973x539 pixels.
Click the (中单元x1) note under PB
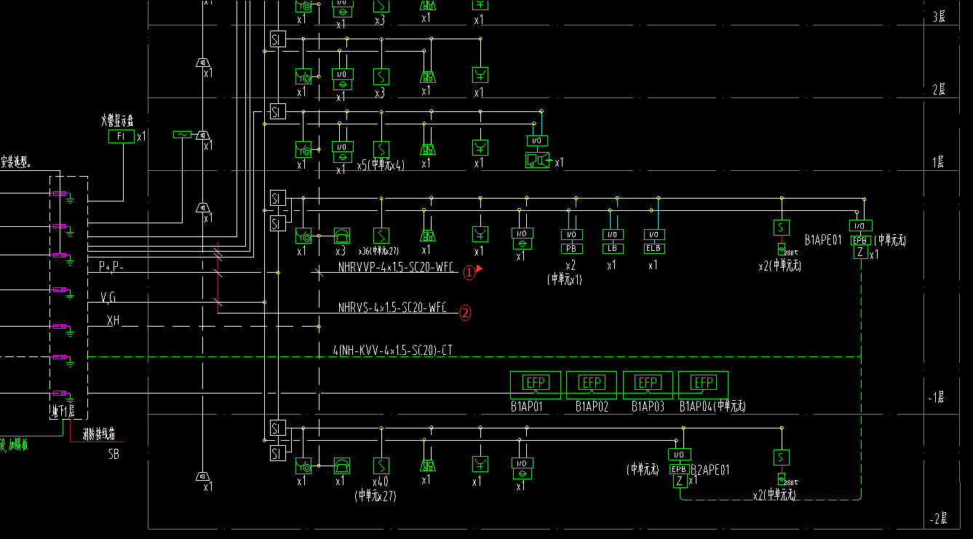[565, 279]
